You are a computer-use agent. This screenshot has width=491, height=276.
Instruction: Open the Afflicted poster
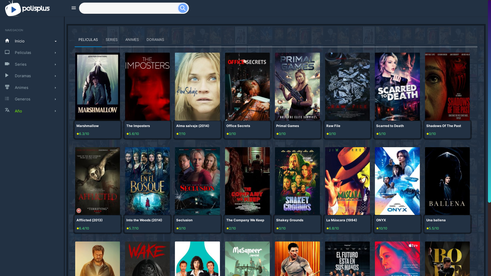click(x=97, y=181)
